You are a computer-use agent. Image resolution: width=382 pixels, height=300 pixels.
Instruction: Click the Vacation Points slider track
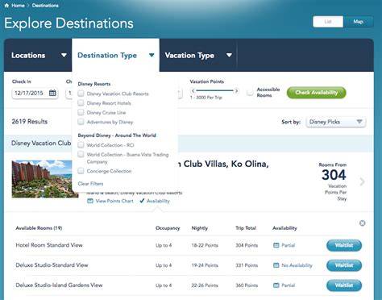214,90
